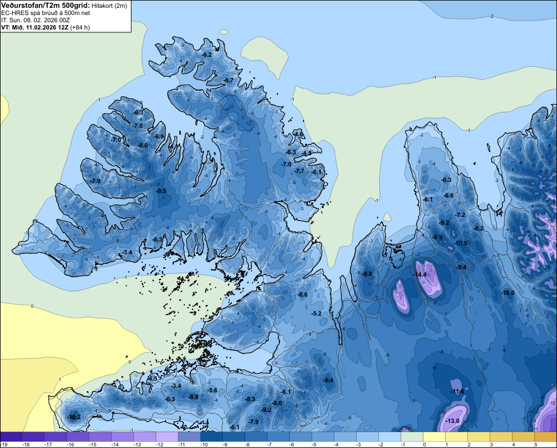Click the -9.8 temperature label
Screen dimensions: 557x448
[x=367, y=274]
